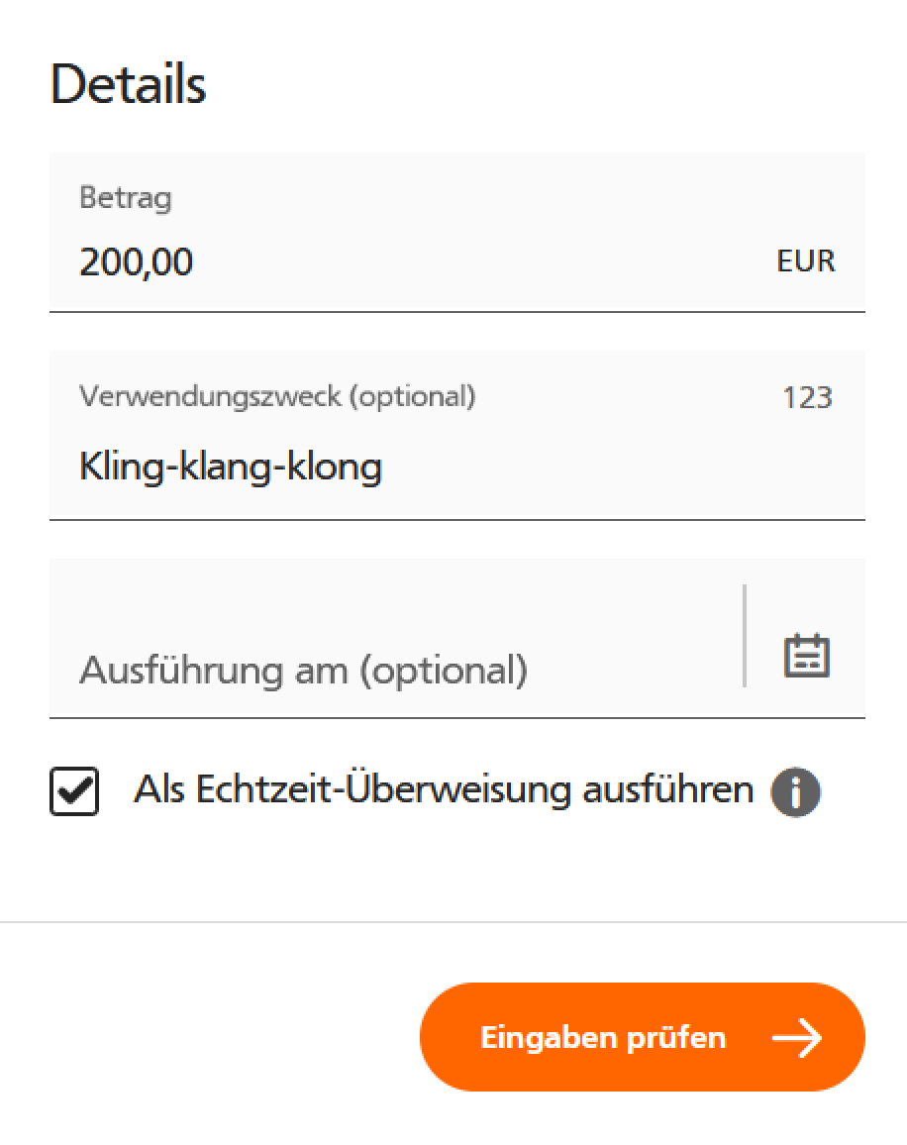Click the Details heading

click(x=129, y=85)
